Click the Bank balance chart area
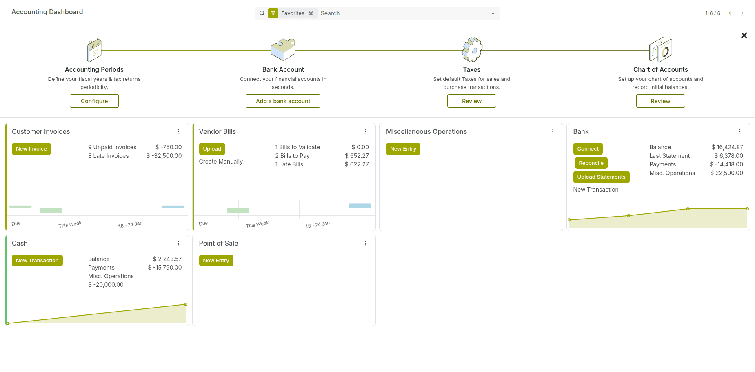Viewport: 755px width, 372px height. [658, 218]
